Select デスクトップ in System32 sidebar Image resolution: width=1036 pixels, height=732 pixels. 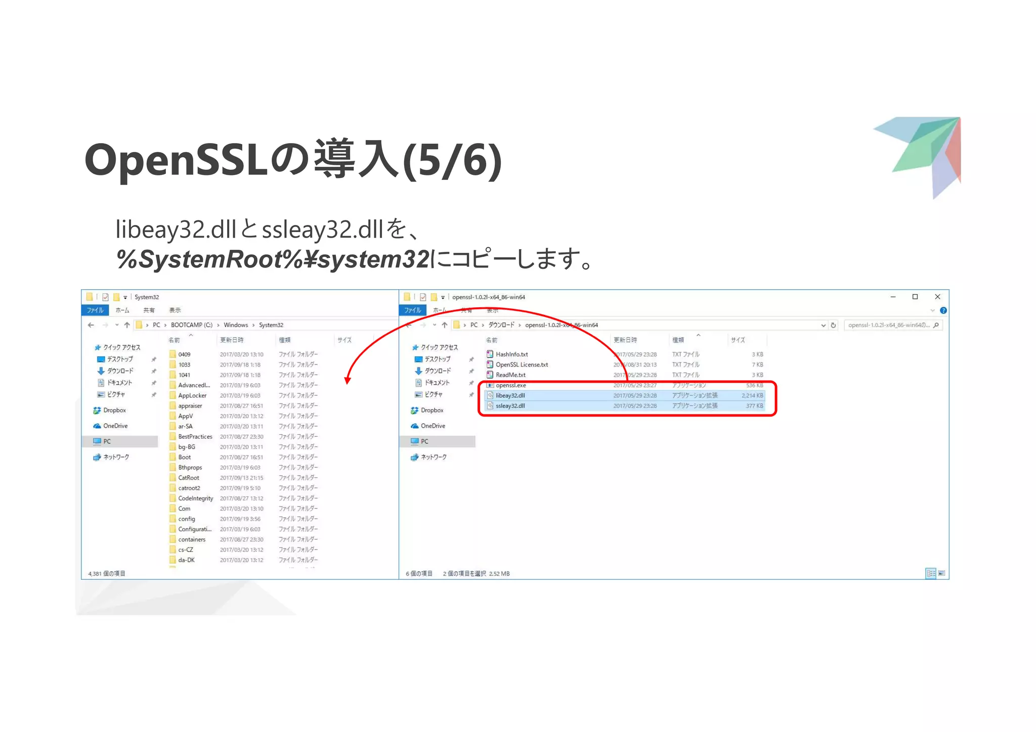pyautogui.click(x=115, y=359)
